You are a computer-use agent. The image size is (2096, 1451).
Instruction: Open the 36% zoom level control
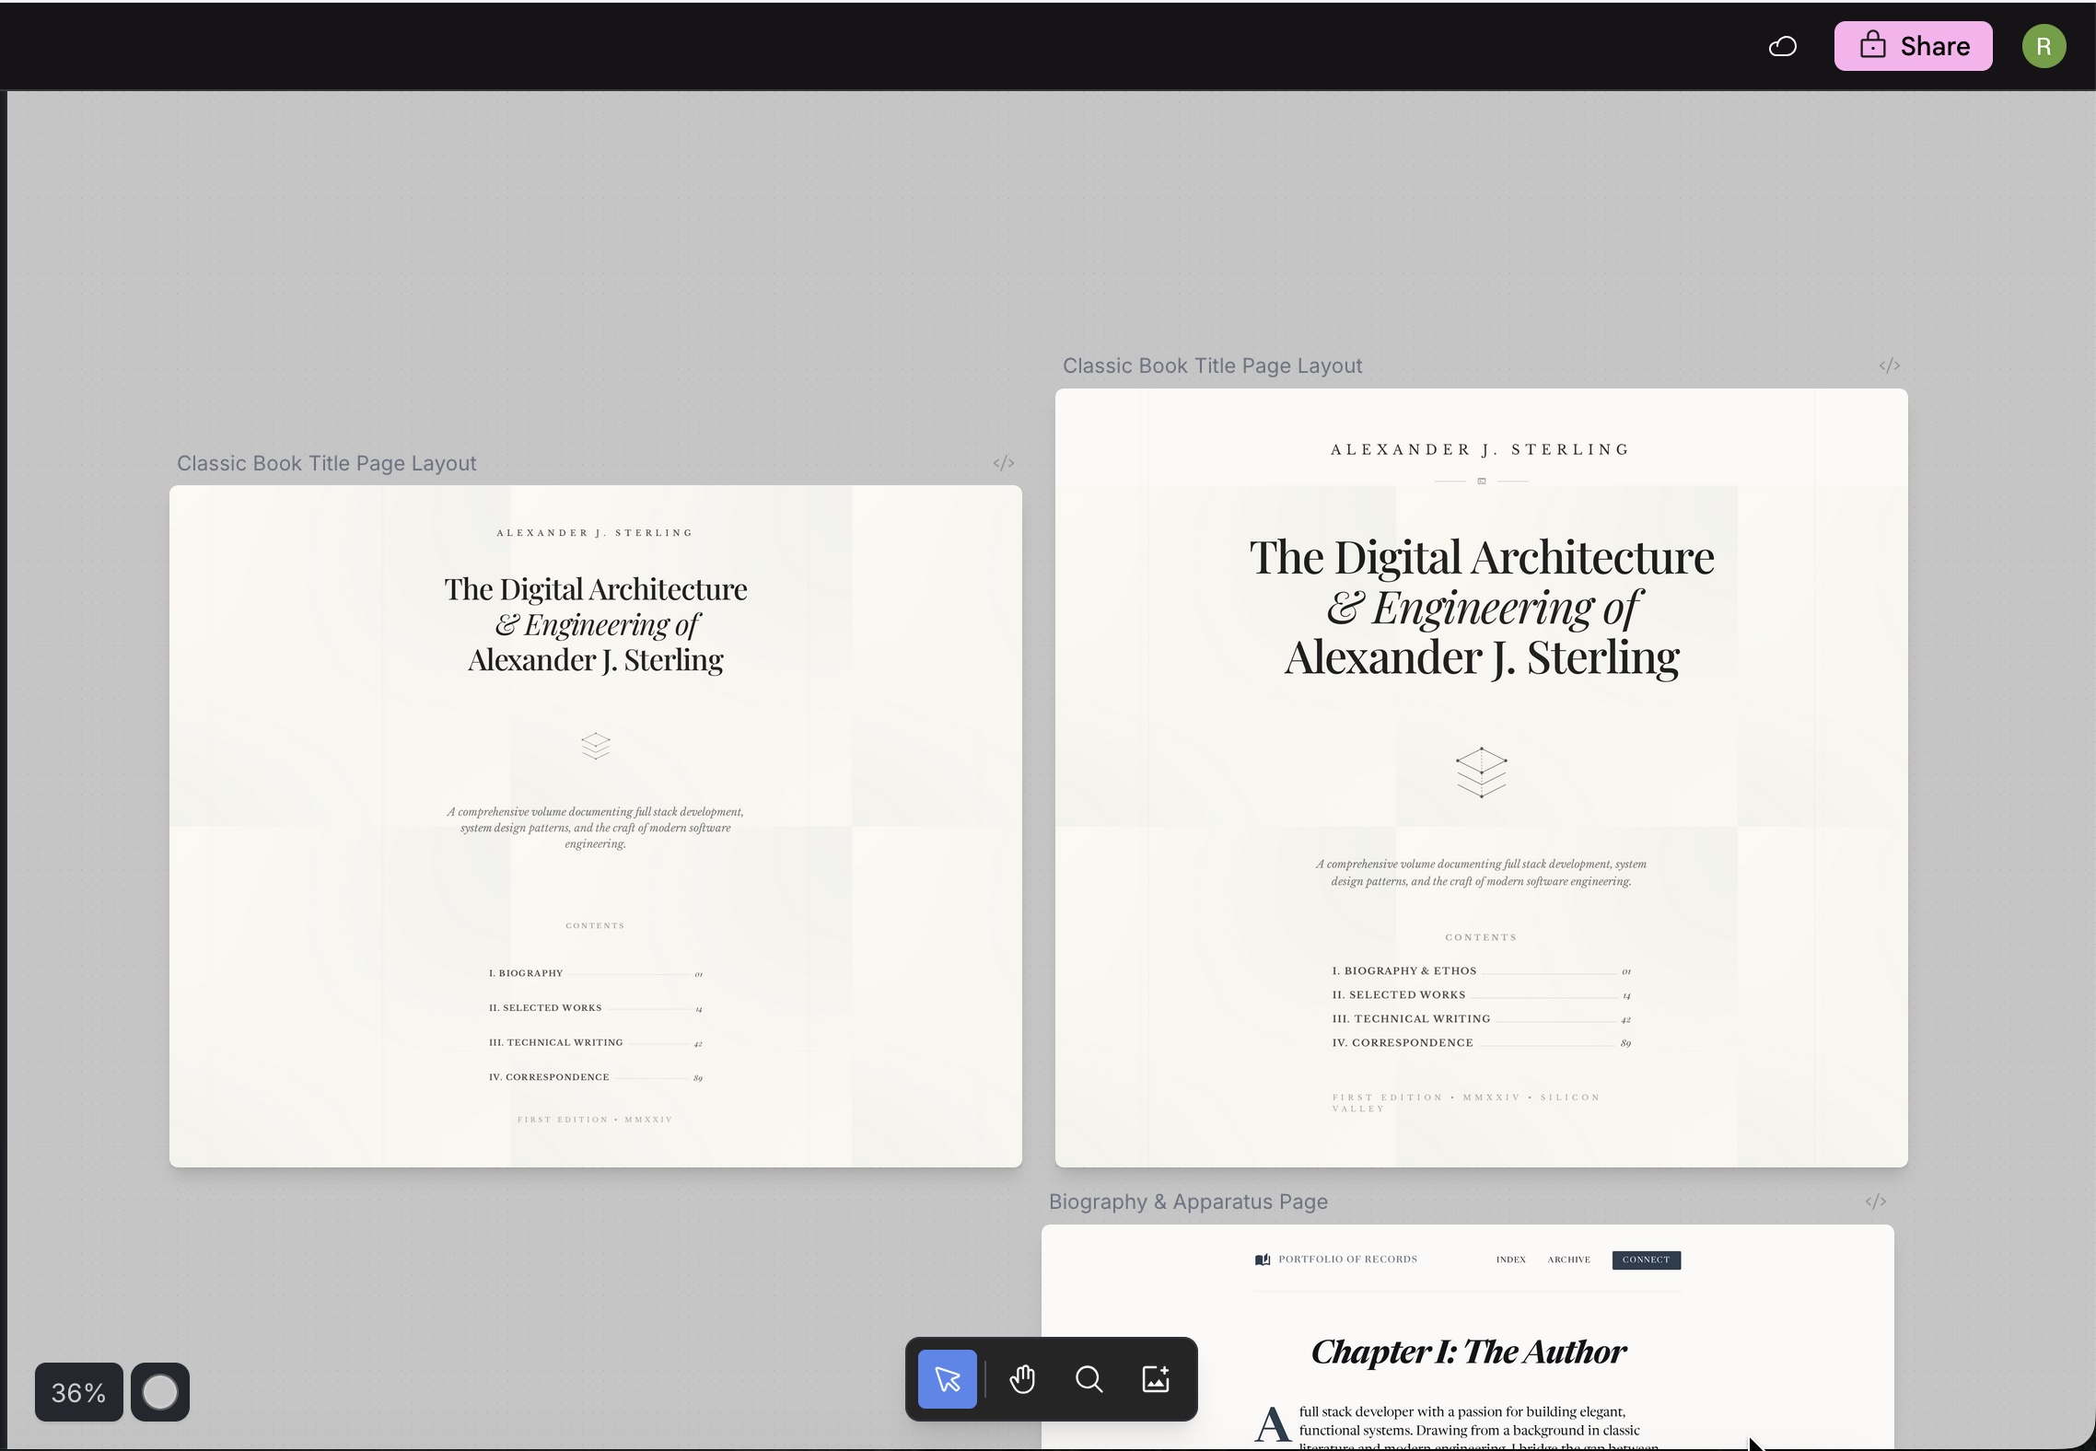[77, 1391]
